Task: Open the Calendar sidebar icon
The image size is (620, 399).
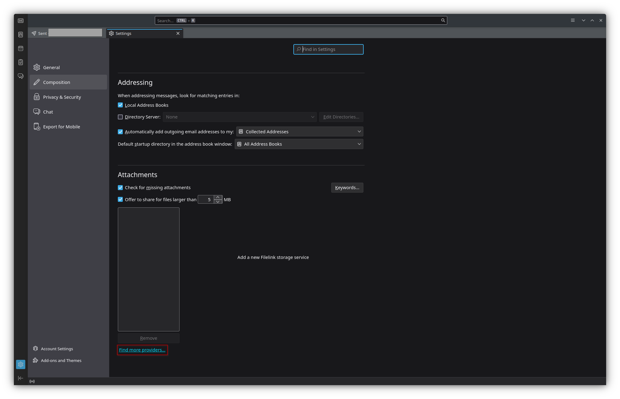Action: pos(21,48)
